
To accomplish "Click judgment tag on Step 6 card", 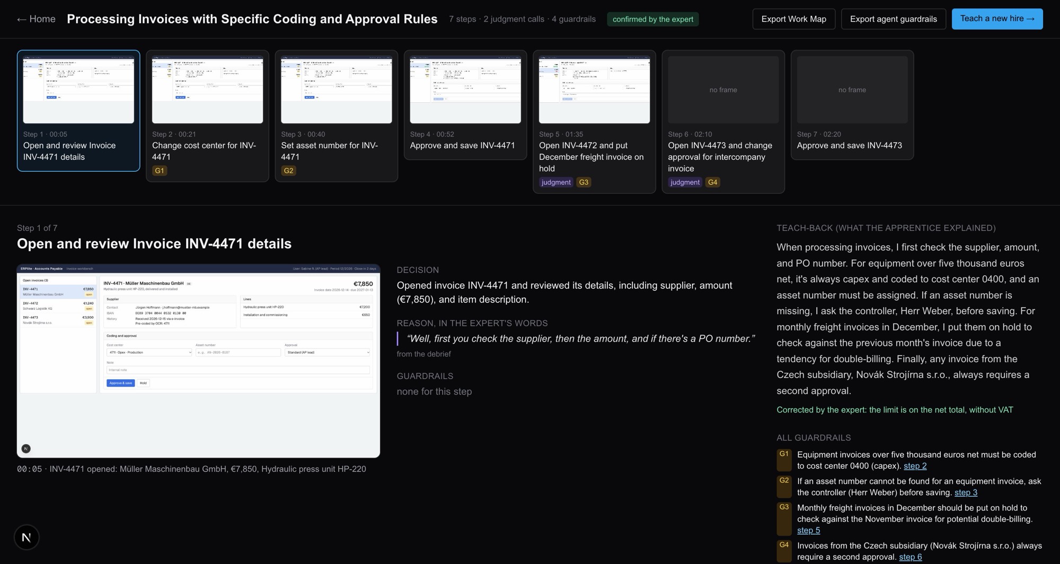I will pos(685,182).
